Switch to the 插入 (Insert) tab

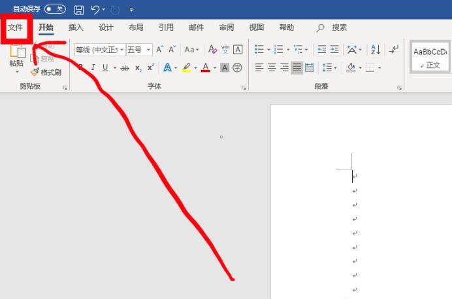76,27
